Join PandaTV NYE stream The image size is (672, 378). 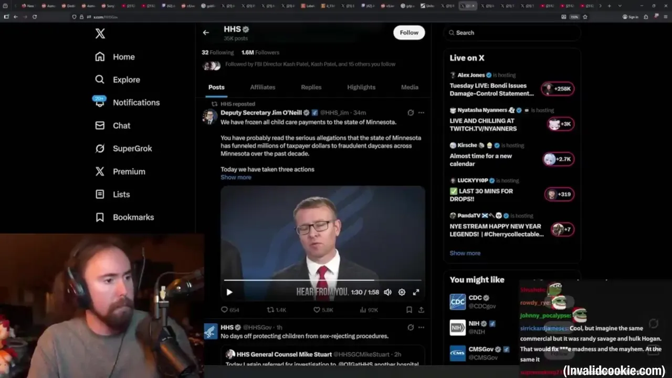(497, 230)
